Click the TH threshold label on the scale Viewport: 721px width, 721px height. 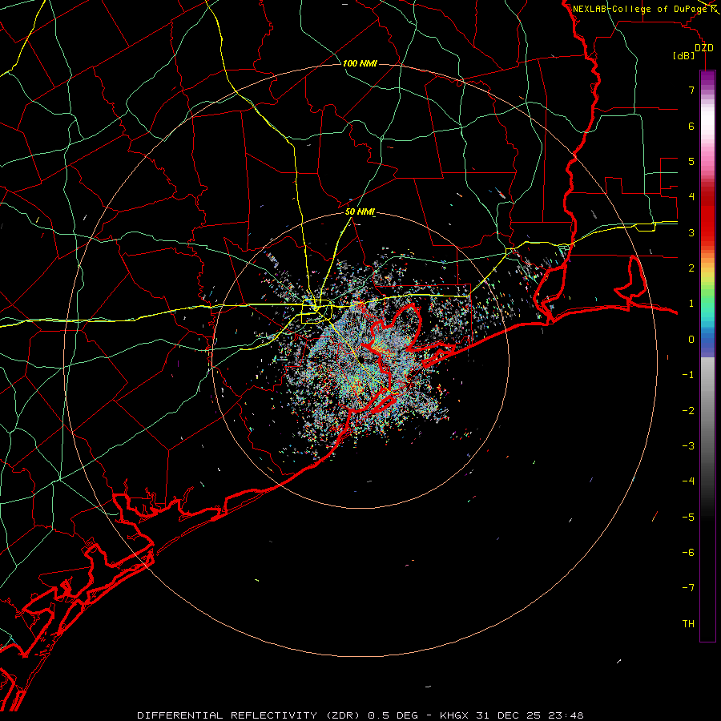[688, 624]
